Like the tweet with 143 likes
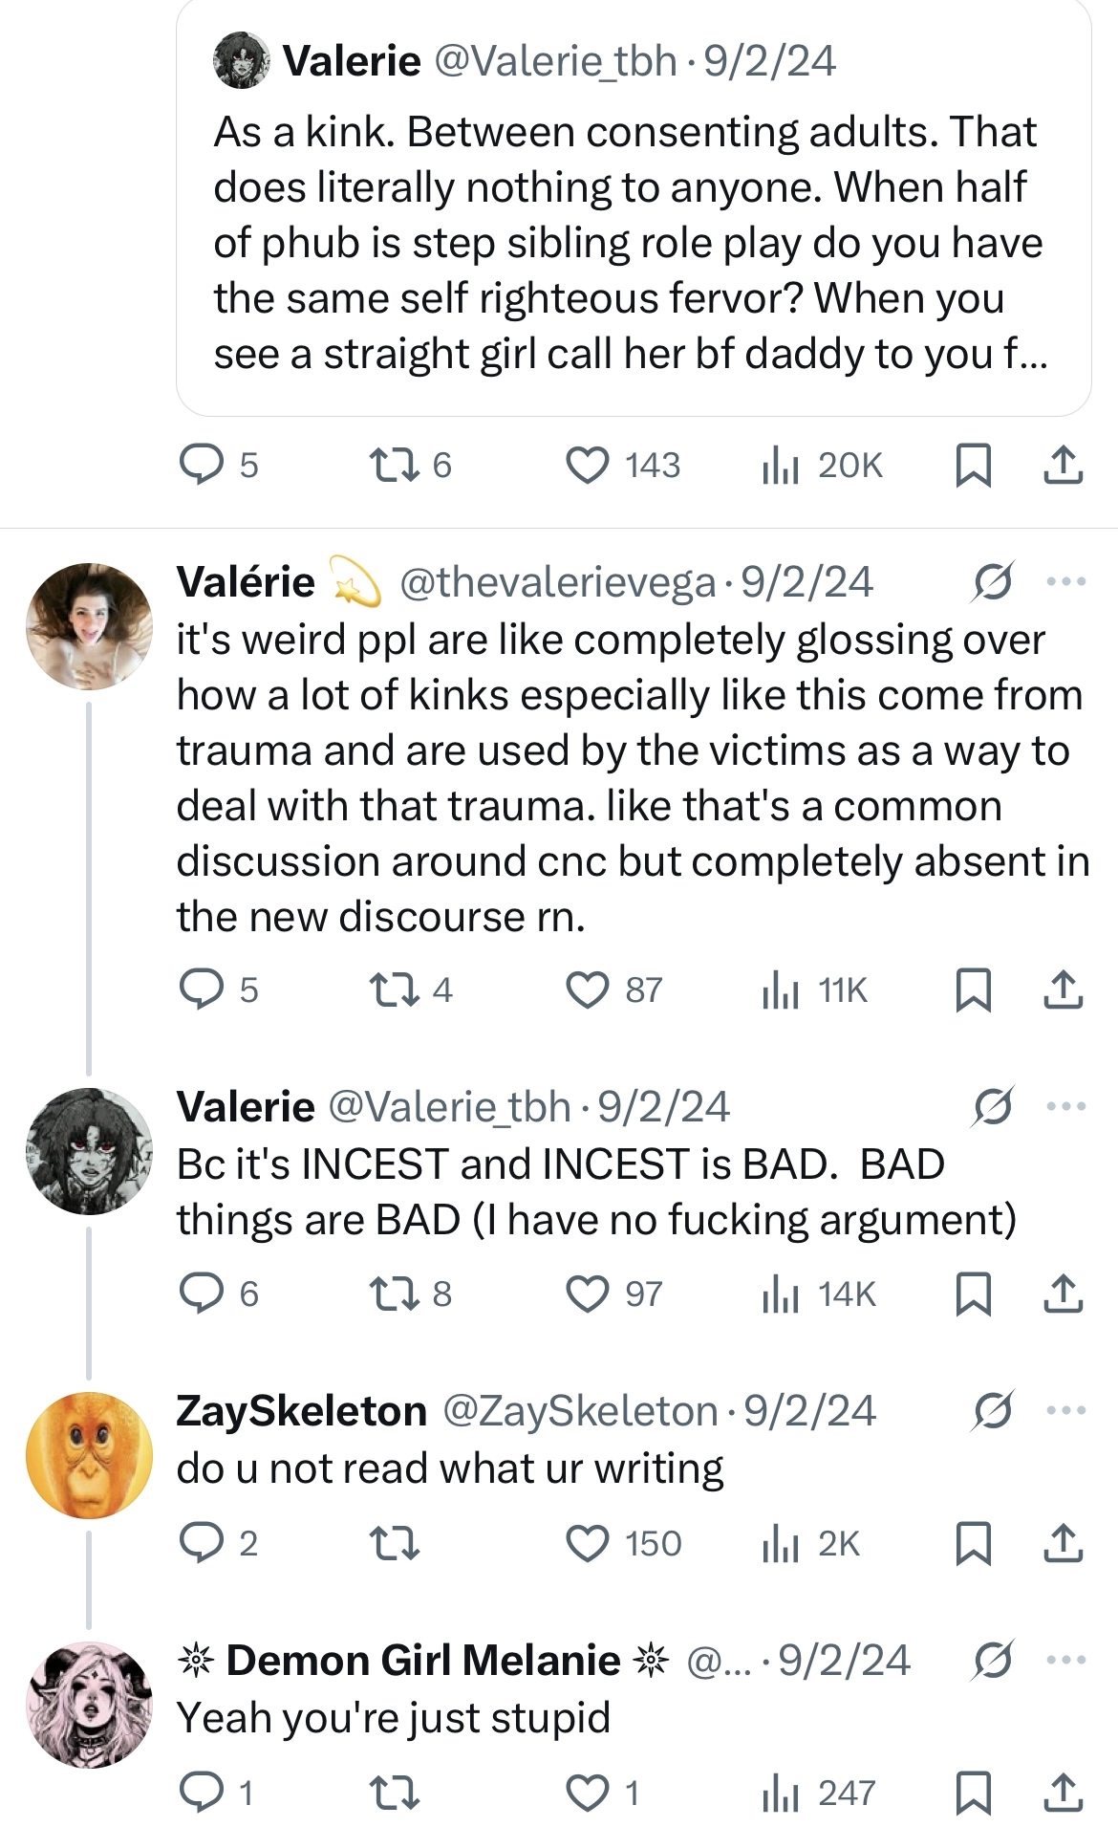Viewport: 1118px width, 1827px height. (587, 466)
